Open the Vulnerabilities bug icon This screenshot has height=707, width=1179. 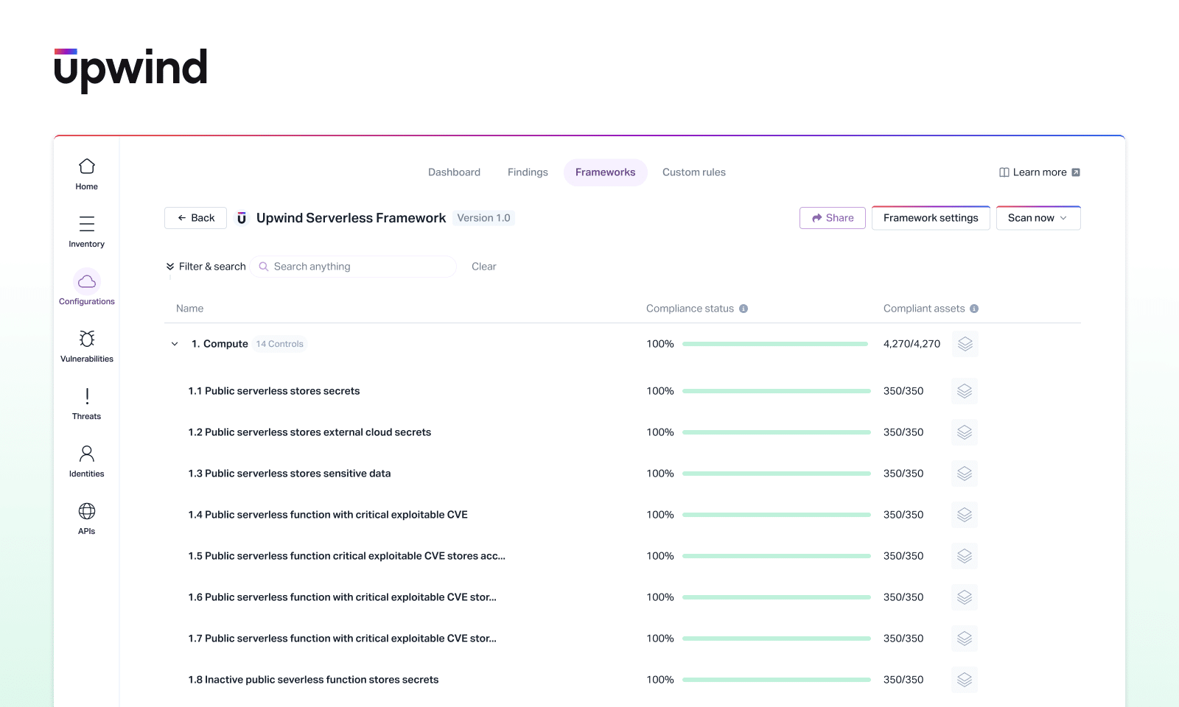(87, 340)
